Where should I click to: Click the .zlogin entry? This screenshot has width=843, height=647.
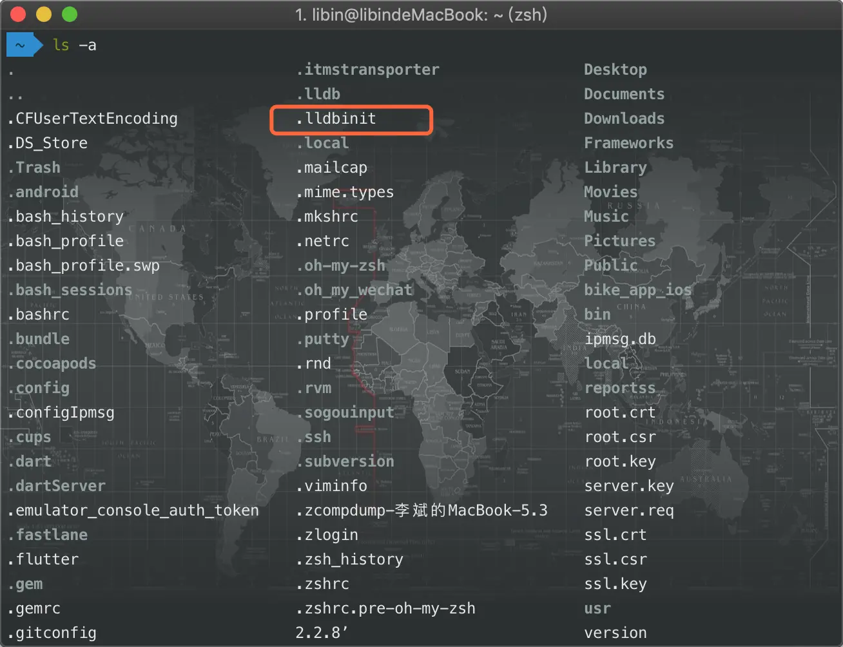(327, 535)
